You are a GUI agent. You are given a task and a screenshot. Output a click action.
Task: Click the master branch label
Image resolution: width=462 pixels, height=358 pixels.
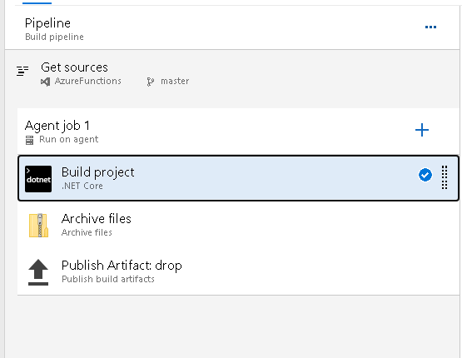[175, 81]
